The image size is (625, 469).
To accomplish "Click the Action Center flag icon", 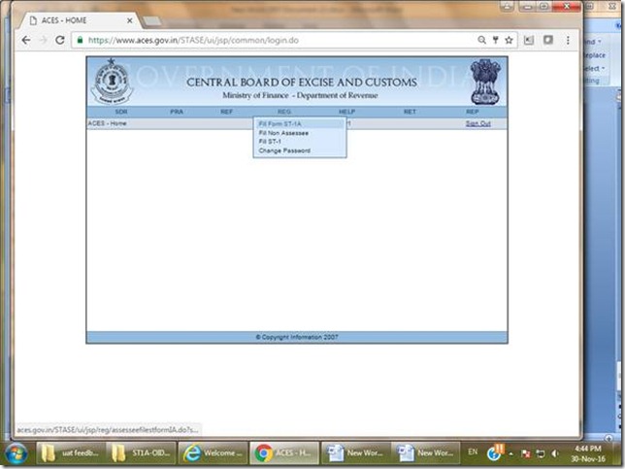I will pyautogui.click(x=526, y=453).
